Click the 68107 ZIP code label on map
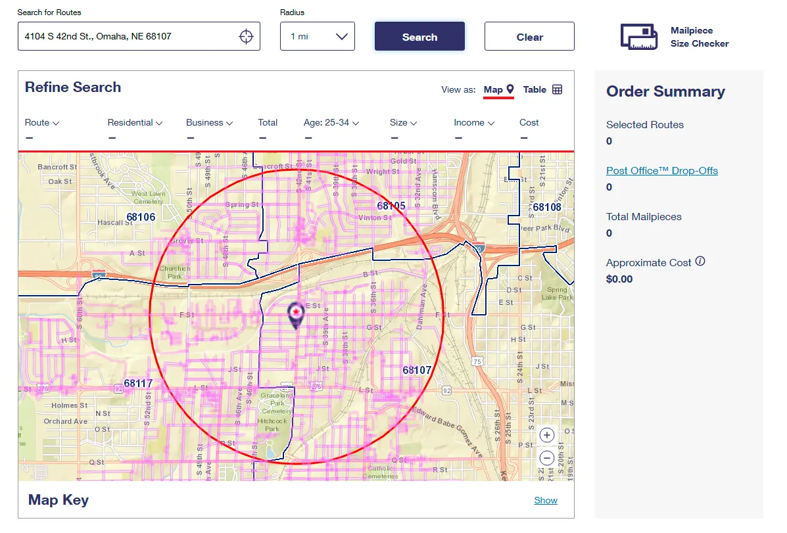Viewport: 787px width, 533px height. click(417, 371)
